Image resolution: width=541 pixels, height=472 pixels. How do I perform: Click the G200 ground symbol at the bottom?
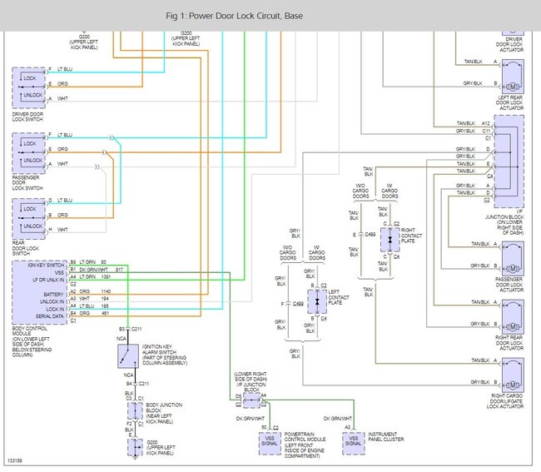pyautogui.click(x=135, y=448)
